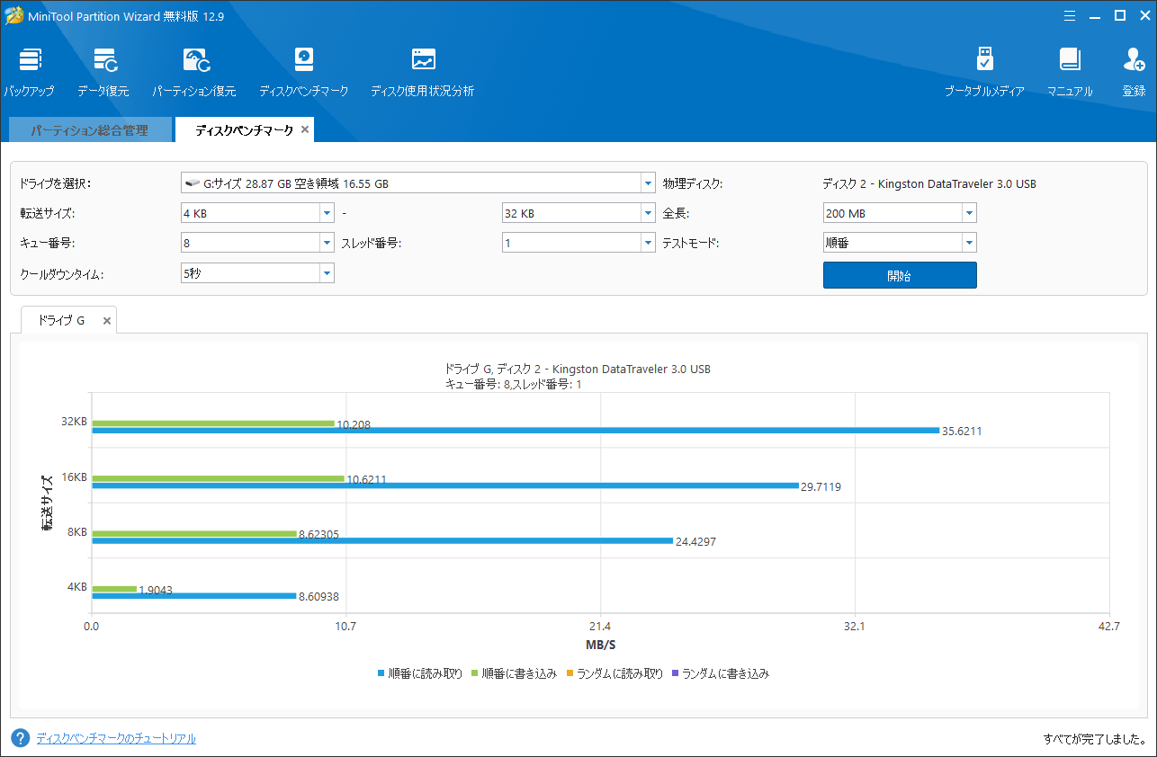The width and height of the screenshot is (1157, 757).
Task: Open the キュー番号 dropdown showing 8
Action: [327, 243]
